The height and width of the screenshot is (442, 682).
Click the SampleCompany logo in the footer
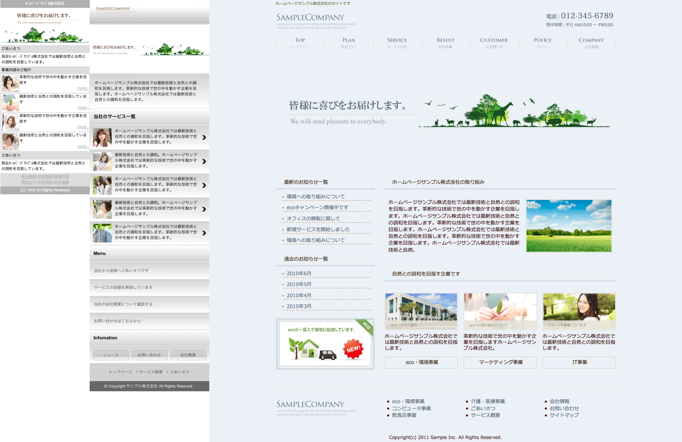click(310, 404)
